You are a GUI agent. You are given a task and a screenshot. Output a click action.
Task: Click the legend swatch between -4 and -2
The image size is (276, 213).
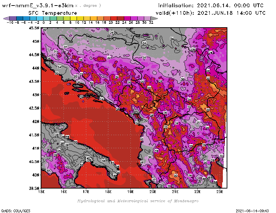(x=33, y=18)
